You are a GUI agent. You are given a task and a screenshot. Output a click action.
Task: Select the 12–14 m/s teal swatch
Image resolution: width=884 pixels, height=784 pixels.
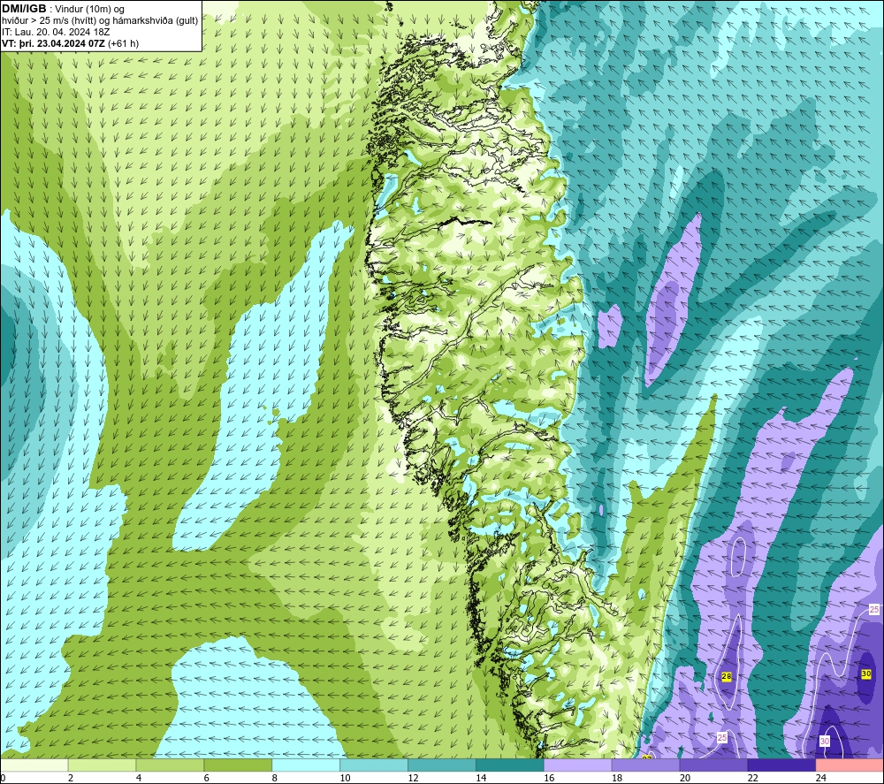pos(442,765)
